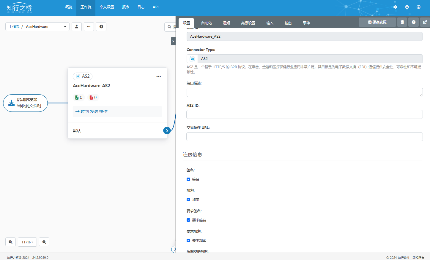Zoom out on the workflow canvas
Screen dimensions: 430x260
click(x=44, y=242)
